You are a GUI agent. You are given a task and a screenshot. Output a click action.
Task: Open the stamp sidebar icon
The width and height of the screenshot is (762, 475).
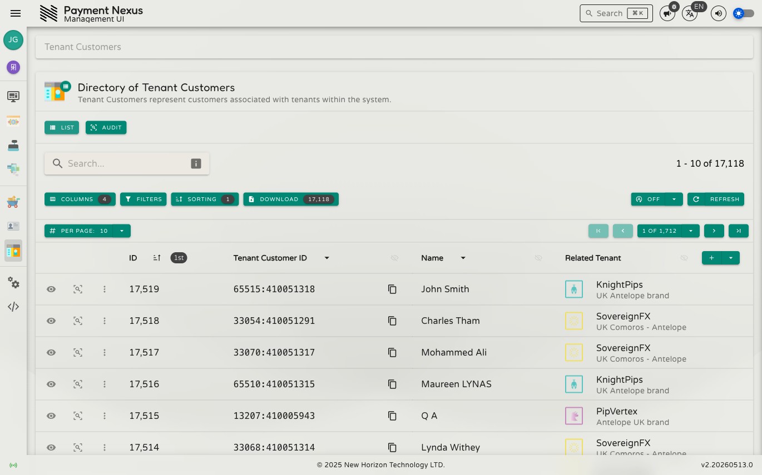click(13, 146)
